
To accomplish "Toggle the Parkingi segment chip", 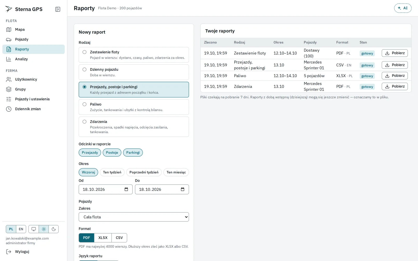I will 133,153.
